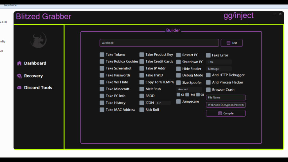The width and height of the screenshot is (288, 162).
Task: Toggle the Rick Roll checkbox
Action: tap(142, 110)
